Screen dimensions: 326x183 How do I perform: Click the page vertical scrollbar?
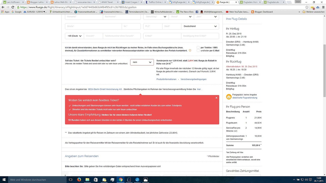[x=324, y=70]
